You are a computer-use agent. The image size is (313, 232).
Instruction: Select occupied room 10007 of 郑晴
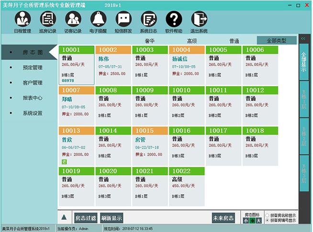(x=77, y=106)
